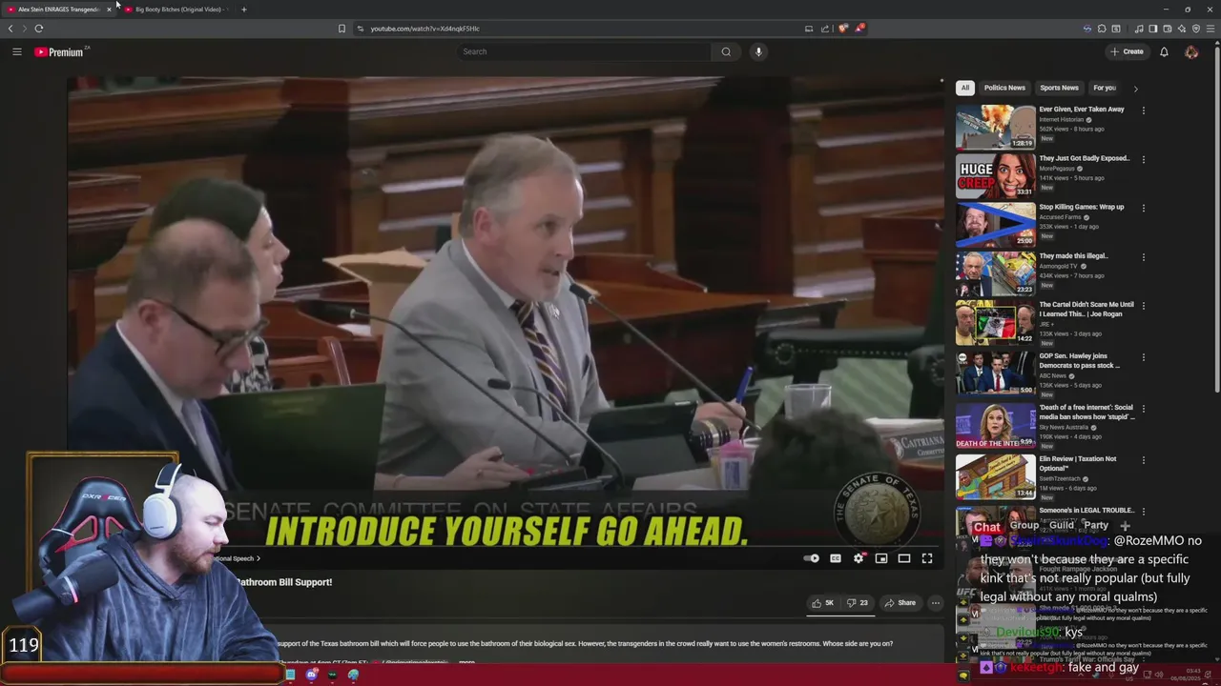
Task: Start voice search with microphone
Action: point(758,51)
